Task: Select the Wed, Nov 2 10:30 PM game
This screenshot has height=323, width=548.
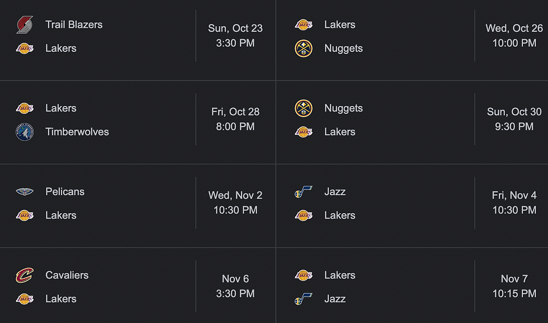Action: coord(138,206)
